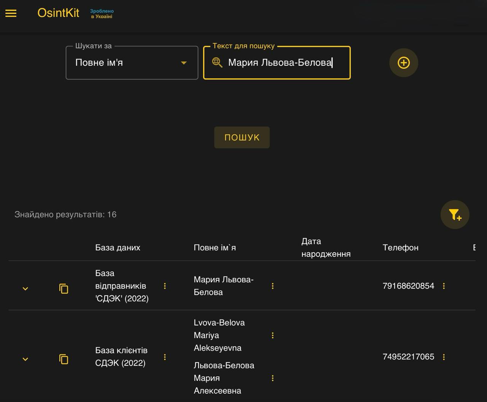This screenshot has height=402, width=487.
Task: Open options for phone 79168620854
Action: pyautogui.click(x=444, y=286)
